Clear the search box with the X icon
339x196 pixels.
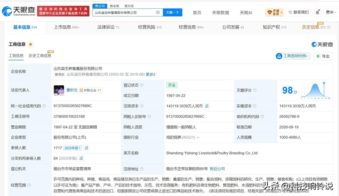[x=158, y=12]
